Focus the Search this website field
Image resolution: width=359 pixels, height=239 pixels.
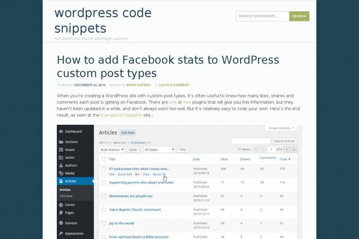coord(263,16)
